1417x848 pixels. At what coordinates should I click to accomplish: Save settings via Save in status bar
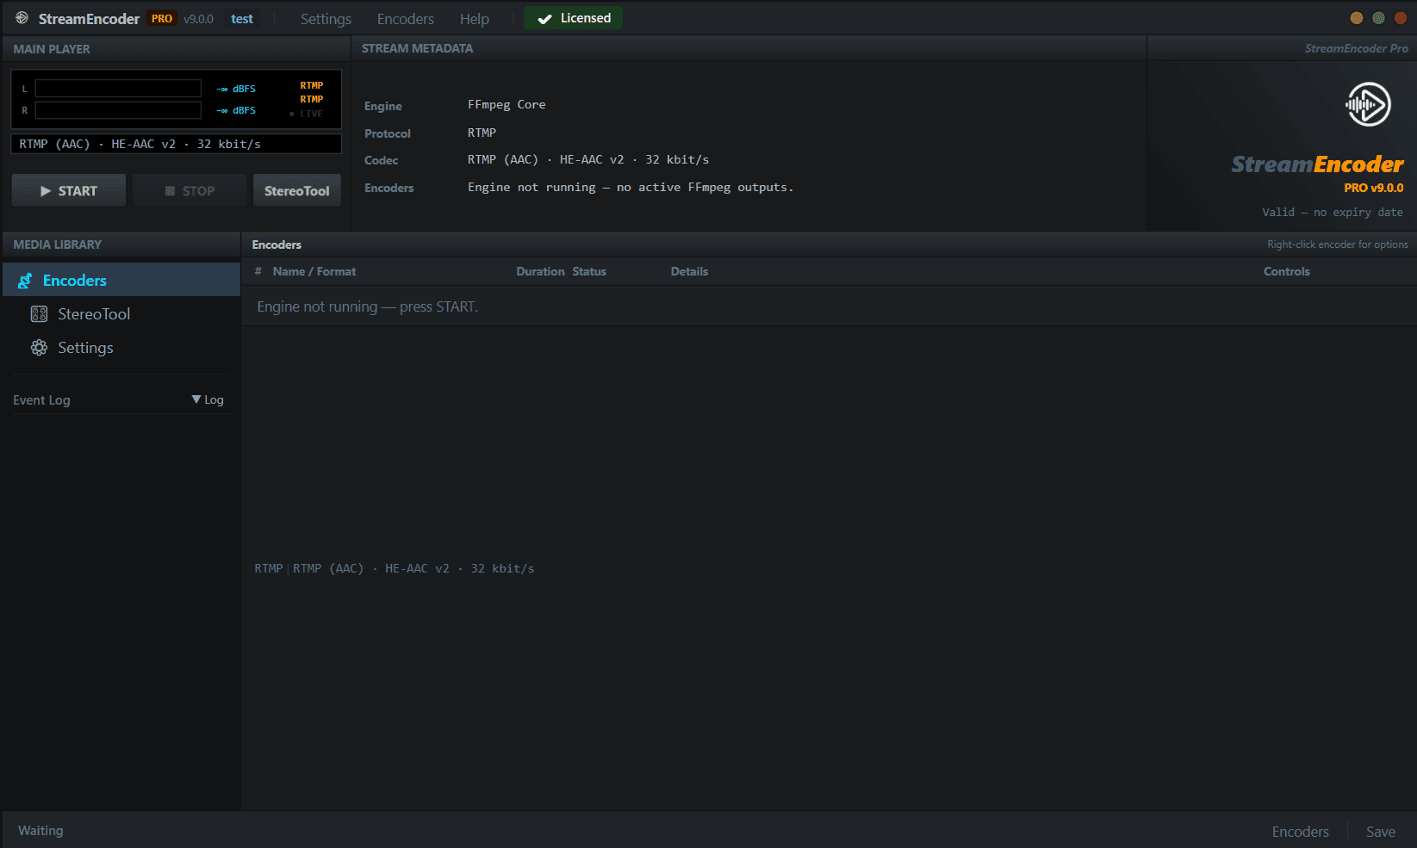click(1380, 832)
